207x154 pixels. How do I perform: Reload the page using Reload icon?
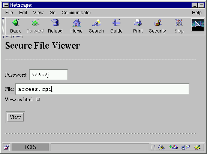(x=55, y=23)
